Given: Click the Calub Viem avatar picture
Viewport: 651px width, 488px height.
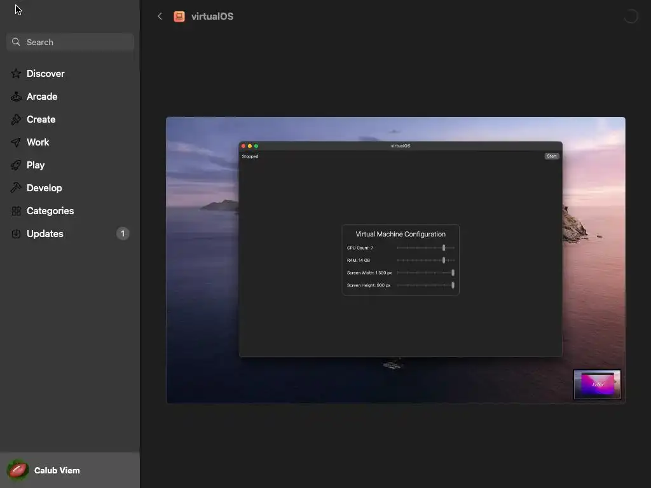Looking at the screenshot, I should tap(18, 470).
